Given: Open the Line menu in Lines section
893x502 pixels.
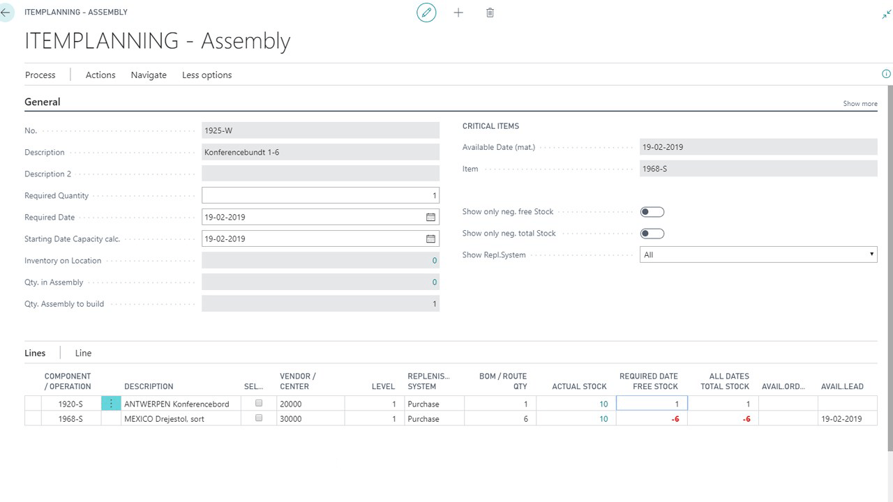Looking at the screenshot, I should [x=83, y=353].
